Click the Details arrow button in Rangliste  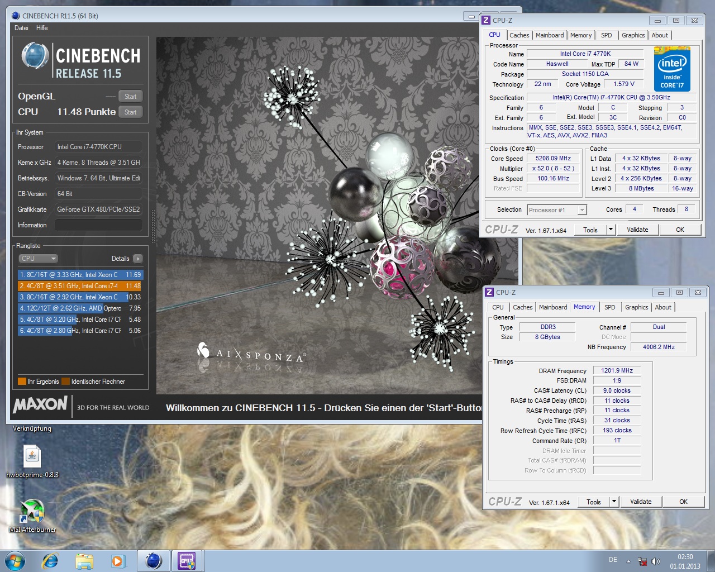pos(138,259)
